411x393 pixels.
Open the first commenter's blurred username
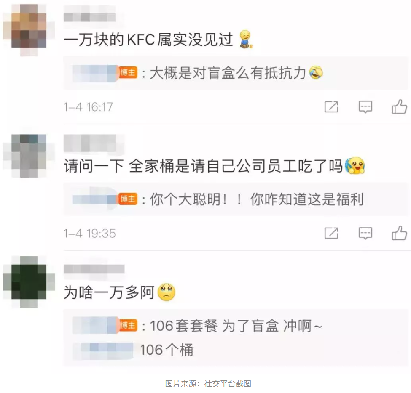point(90,17)
